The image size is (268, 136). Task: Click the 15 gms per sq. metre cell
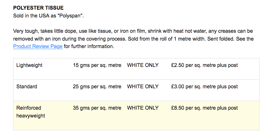[x=97, y=65]
